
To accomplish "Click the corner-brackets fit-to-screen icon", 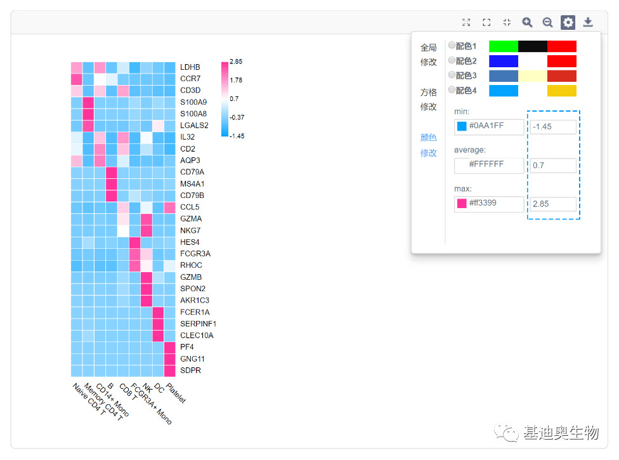I will point(486,22).
